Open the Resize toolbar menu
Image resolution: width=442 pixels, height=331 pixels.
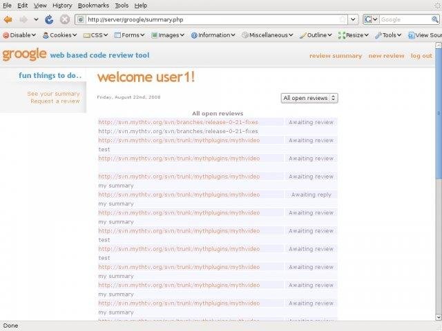[354, 35]
